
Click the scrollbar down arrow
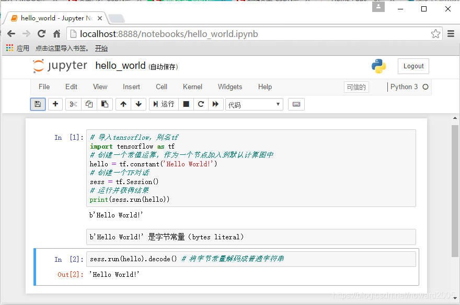[x=455, y=298]
